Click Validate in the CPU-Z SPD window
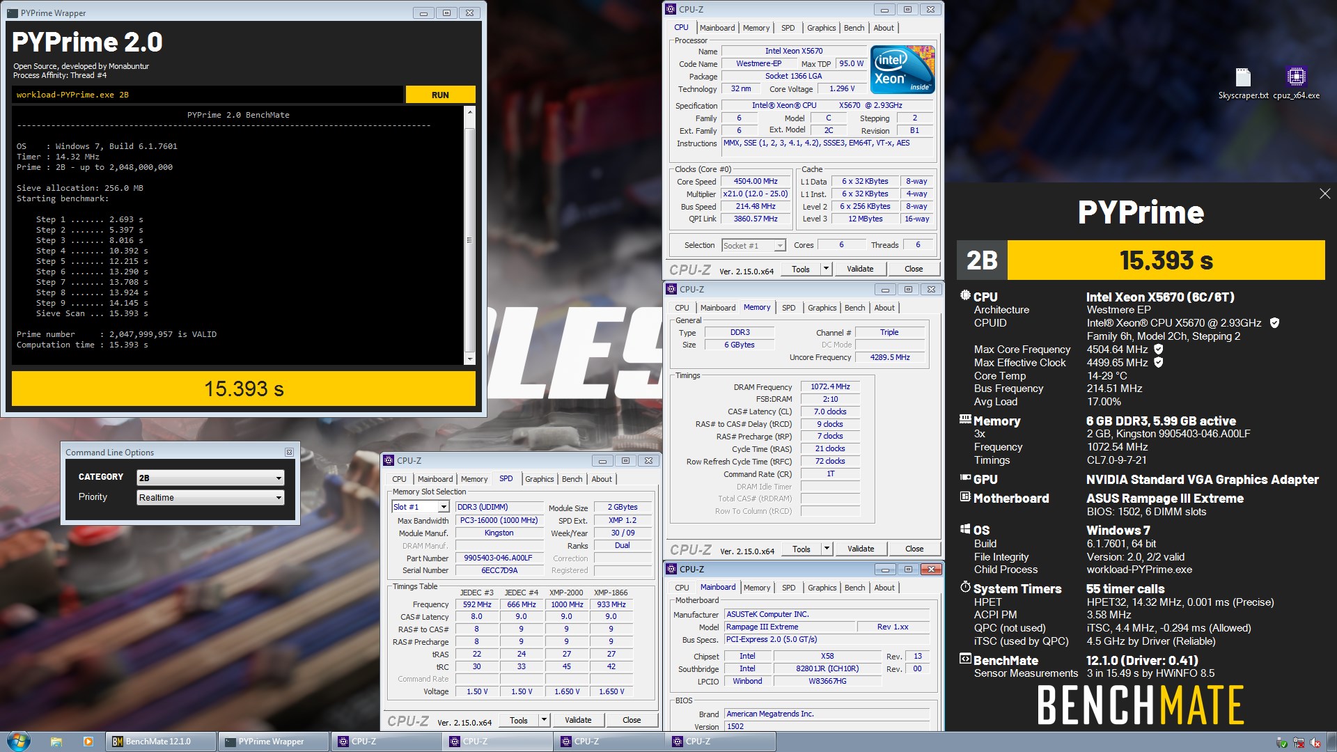 click(x=578, y=720)
